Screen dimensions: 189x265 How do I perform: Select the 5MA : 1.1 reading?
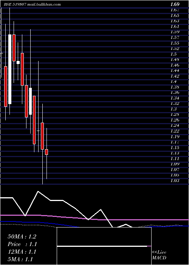20,259
